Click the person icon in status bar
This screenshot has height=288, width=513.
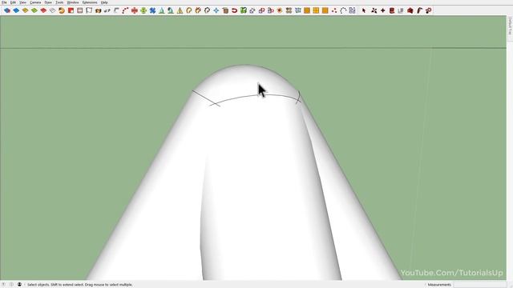tap(19, 285)
